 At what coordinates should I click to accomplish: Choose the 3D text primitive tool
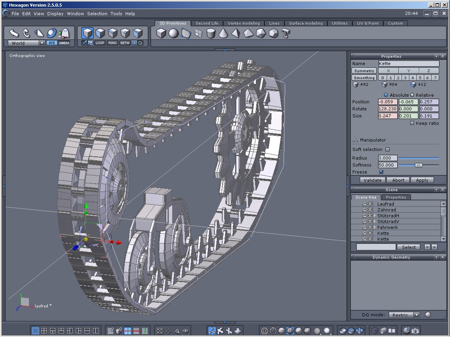[x=286, y=34]
